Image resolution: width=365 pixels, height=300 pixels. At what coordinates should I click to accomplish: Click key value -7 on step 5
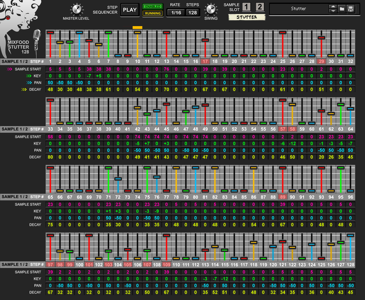pyautogui.click(x=89, y=76)
